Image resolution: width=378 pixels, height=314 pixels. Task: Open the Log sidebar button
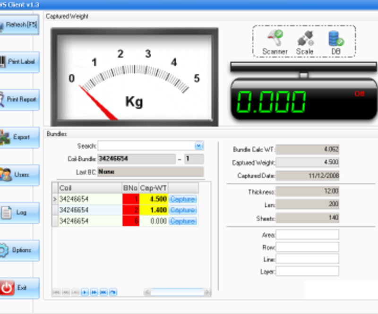click(19, 212)
